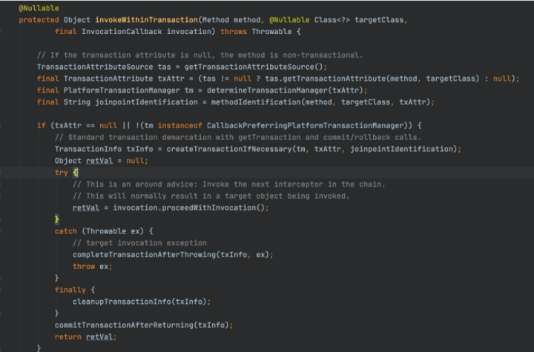Click the comment about non-transactional method
The width and height of the screenshot is (534, 352).
pyautogui.click(x=200, y=55)
